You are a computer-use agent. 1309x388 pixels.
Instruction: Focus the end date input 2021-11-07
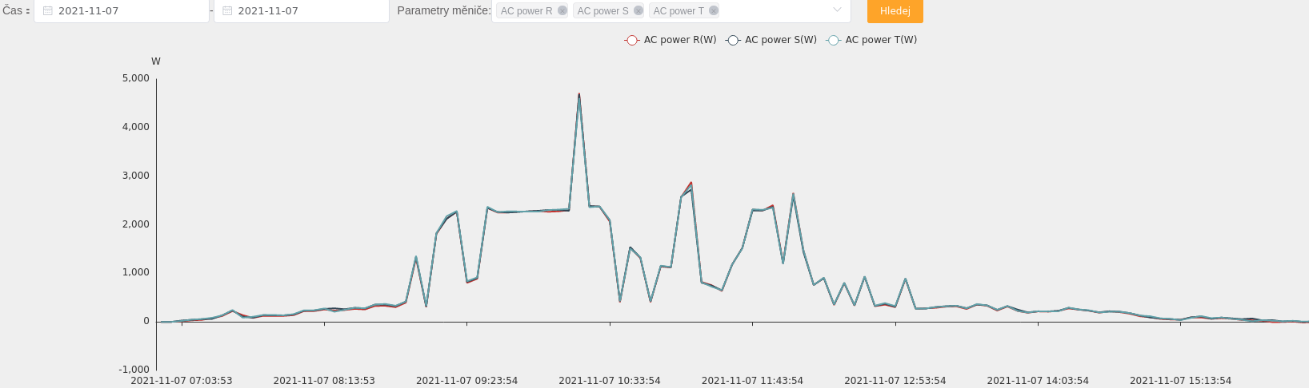302,11
